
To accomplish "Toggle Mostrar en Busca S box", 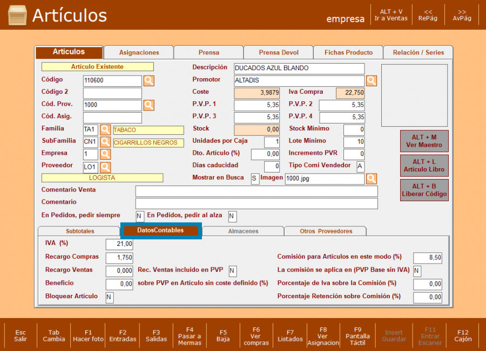I will 255,178.
